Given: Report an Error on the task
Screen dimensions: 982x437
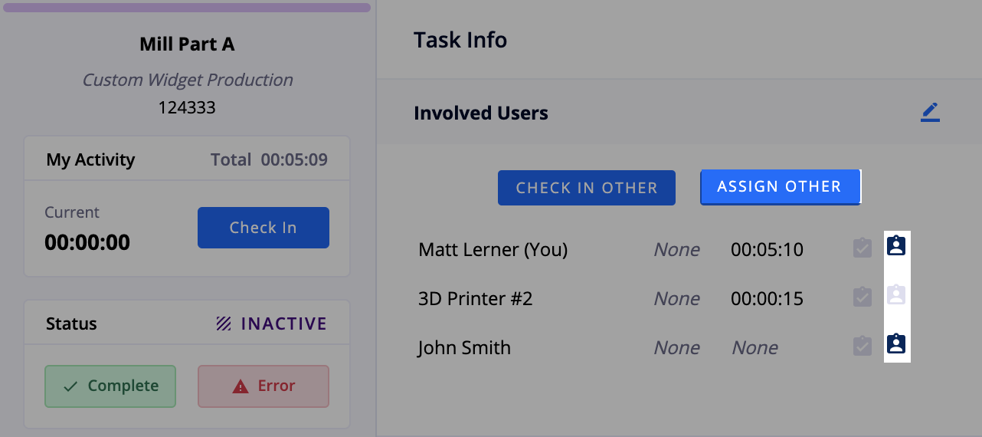Looking at the screenshot, I should coord(264,386).
